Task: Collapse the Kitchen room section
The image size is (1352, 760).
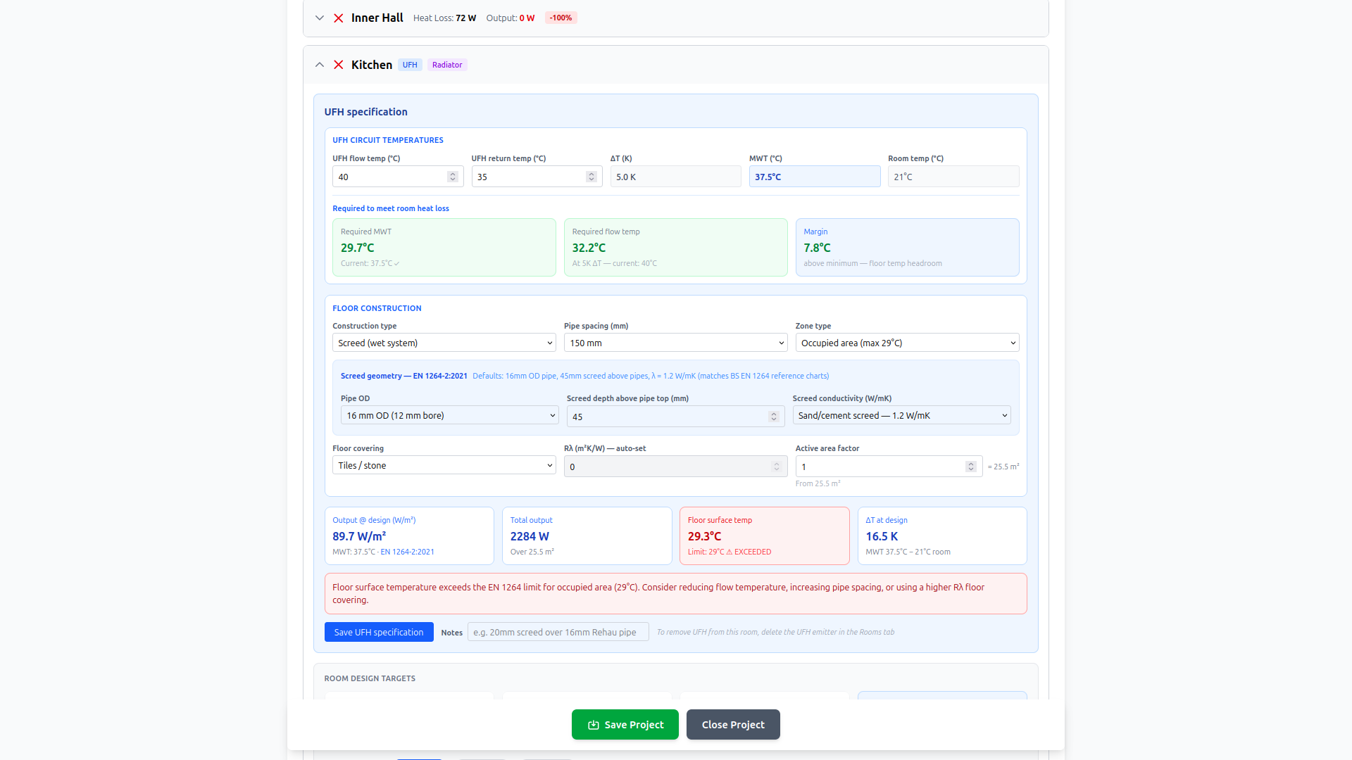Action: coord(320,65)
